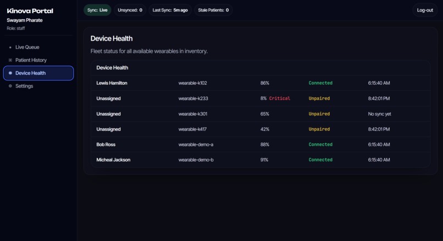Click Unpaired status for wearable-k417

[x=319, y=129]
